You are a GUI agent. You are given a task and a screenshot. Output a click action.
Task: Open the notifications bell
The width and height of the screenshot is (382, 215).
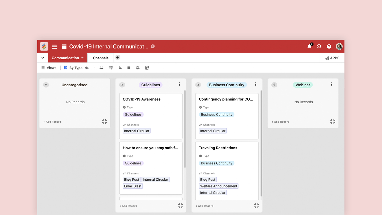tap(309, 46)
